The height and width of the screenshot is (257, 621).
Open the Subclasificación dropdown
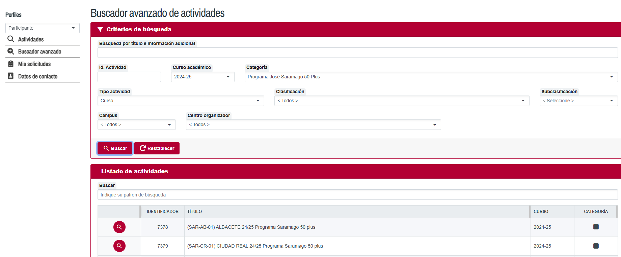coord(579,101)
